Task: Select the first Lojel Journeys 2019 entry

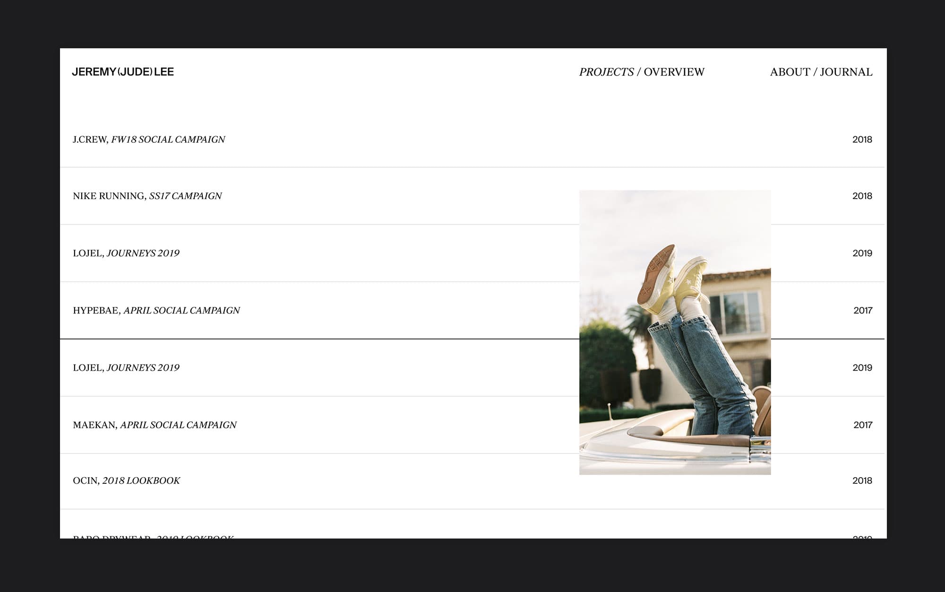Action: tap(126, 253)
